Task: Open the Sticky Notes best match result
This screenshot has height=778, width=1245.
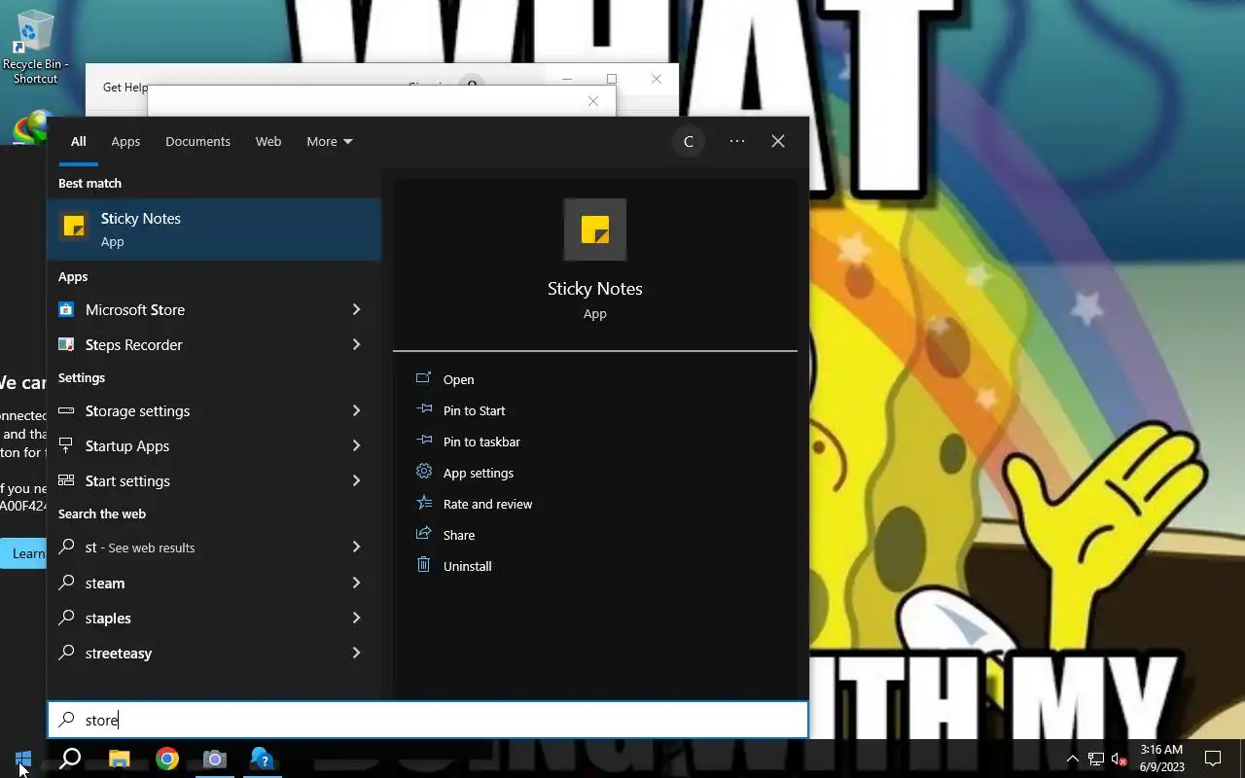Action: click(214, 230)
